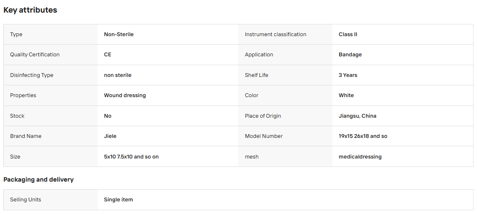Select the White color value
The height and width of the screenshot is (214, 477).
(346, 95)
